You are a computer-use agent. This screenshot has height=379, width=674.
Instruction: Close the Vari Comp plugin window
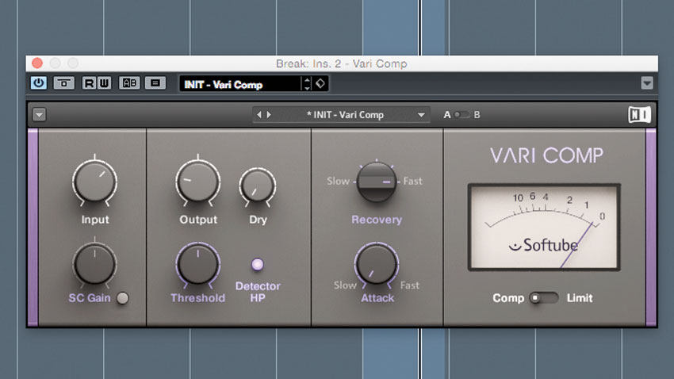pos(37,63)
